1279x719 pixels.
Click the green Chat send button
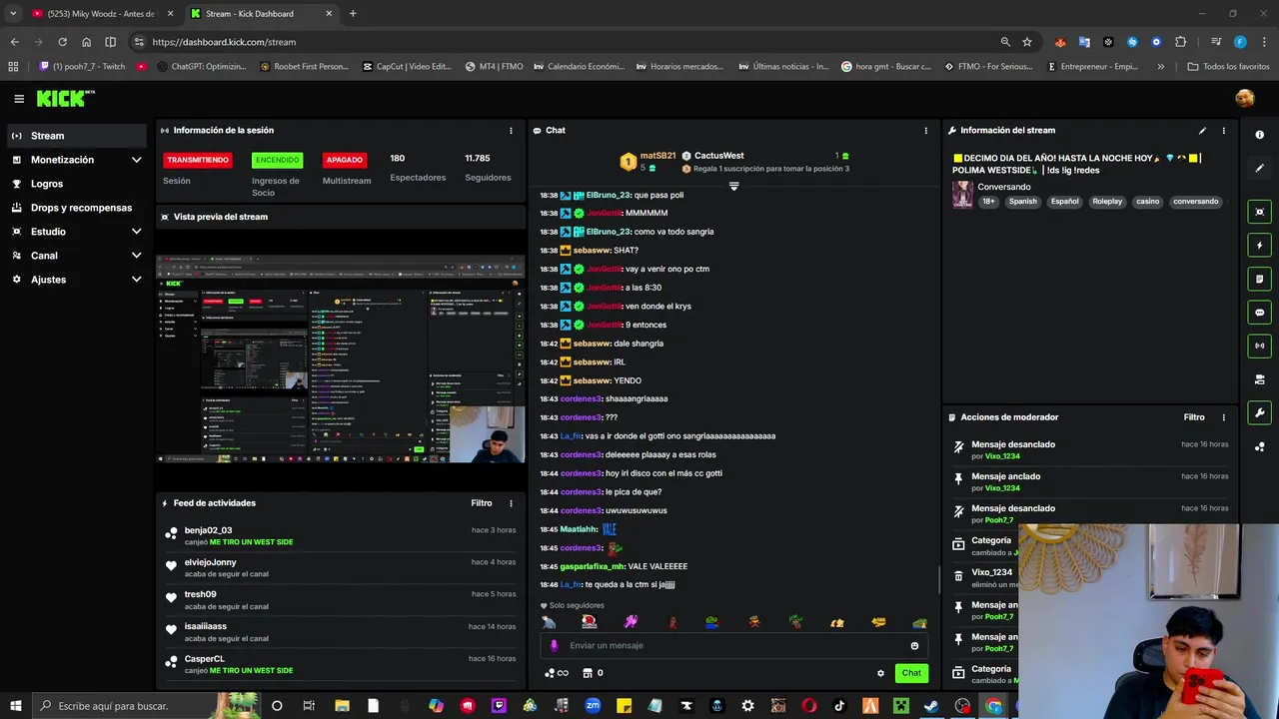tap(911, 673)
